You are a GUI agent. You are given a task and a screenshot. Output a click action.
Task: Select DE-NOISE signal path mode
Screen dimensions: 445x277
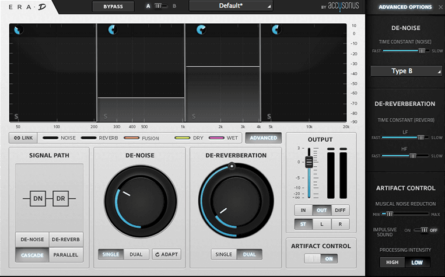pos(32,240)
